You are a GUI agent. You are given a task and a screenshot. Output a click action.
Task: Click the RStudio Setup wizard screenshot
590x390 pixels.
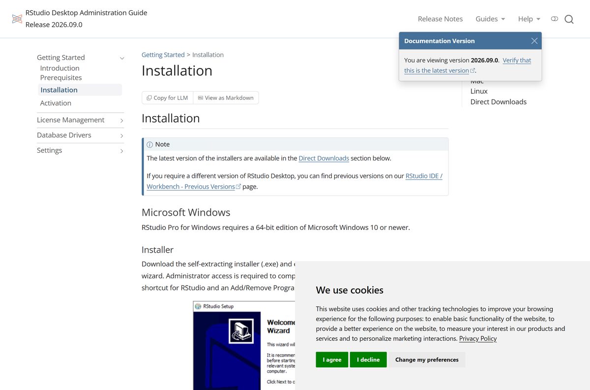pos(244,346)
